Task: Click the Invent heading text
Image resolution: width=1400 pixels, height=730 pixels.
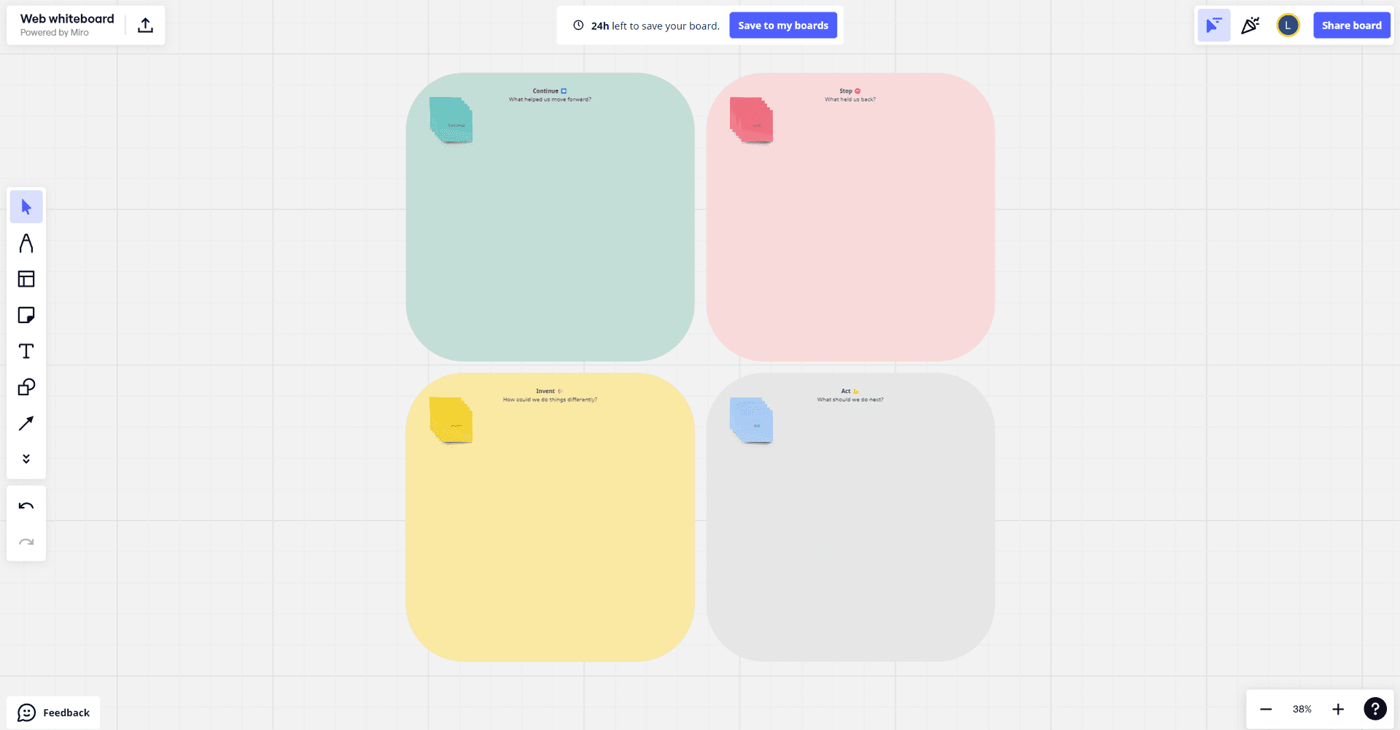Action: point(545,392)
